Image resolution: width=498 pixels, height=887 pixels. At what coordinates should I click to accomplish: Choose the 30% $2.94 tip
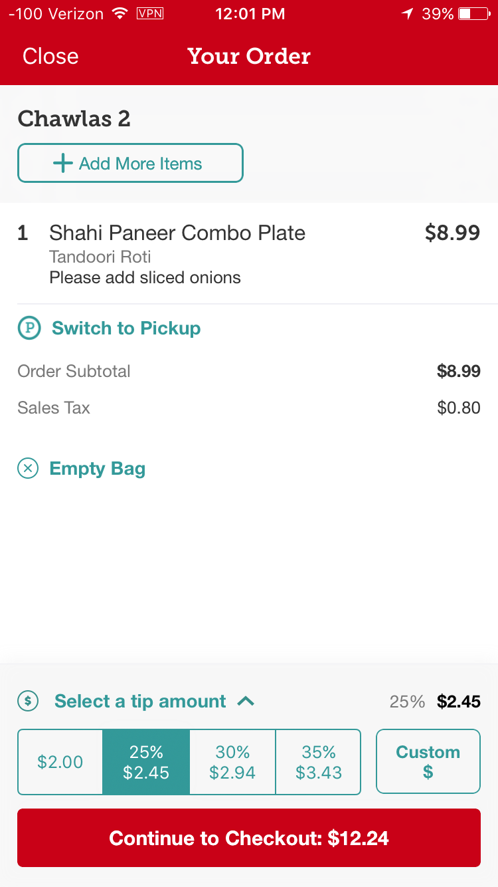point(232,762)
